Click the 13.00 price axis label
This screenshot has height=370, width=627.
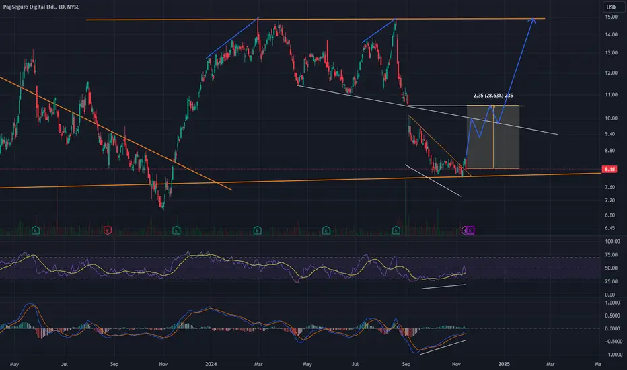pyautogui.click(x=611, y=53)
